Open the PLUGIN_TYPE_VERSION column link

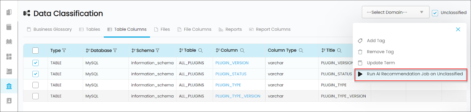tap(238, 96)
